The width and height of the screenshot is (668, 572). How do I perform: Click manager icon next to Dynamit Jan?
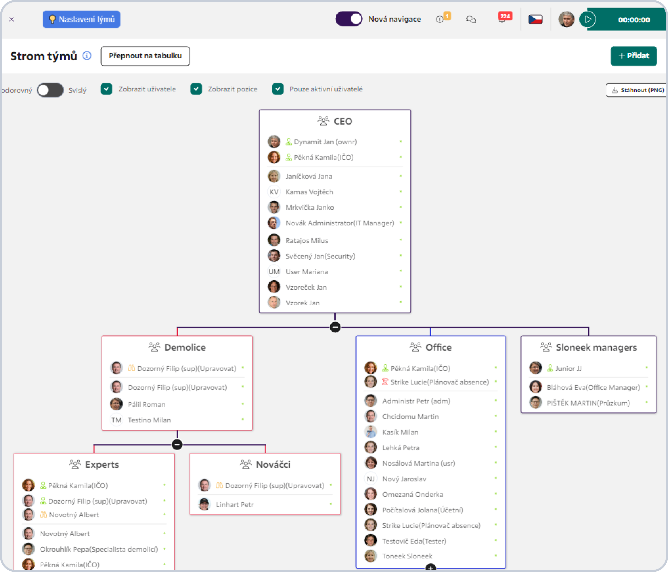tap(289, 142)
